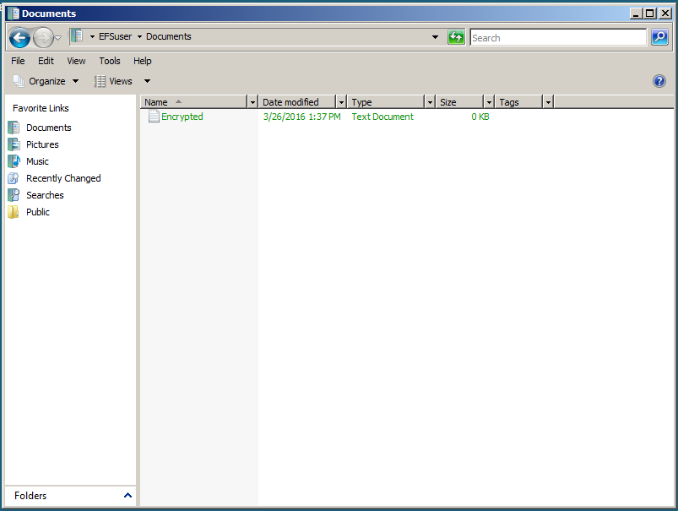Screen dimensions: 678x511
Task: Click the Music favorite link icon
Action: (14, 161)
